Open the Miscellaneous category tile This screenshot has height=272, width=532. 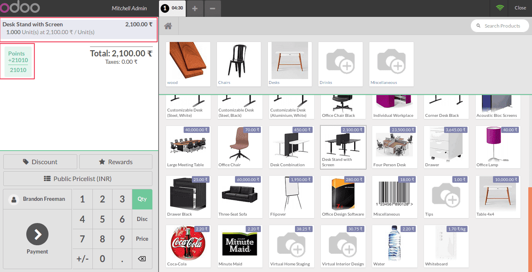click(392, 64)
